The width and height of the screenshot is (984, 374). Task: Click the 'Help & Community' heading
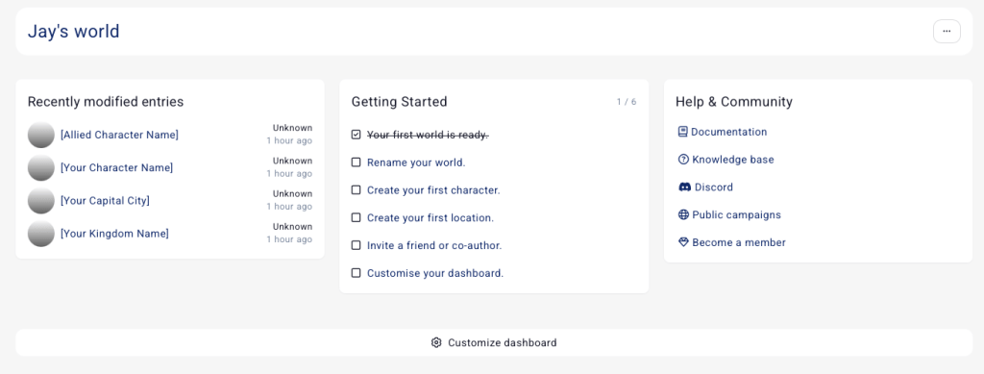pyautogui.click(x=733, y=102)
